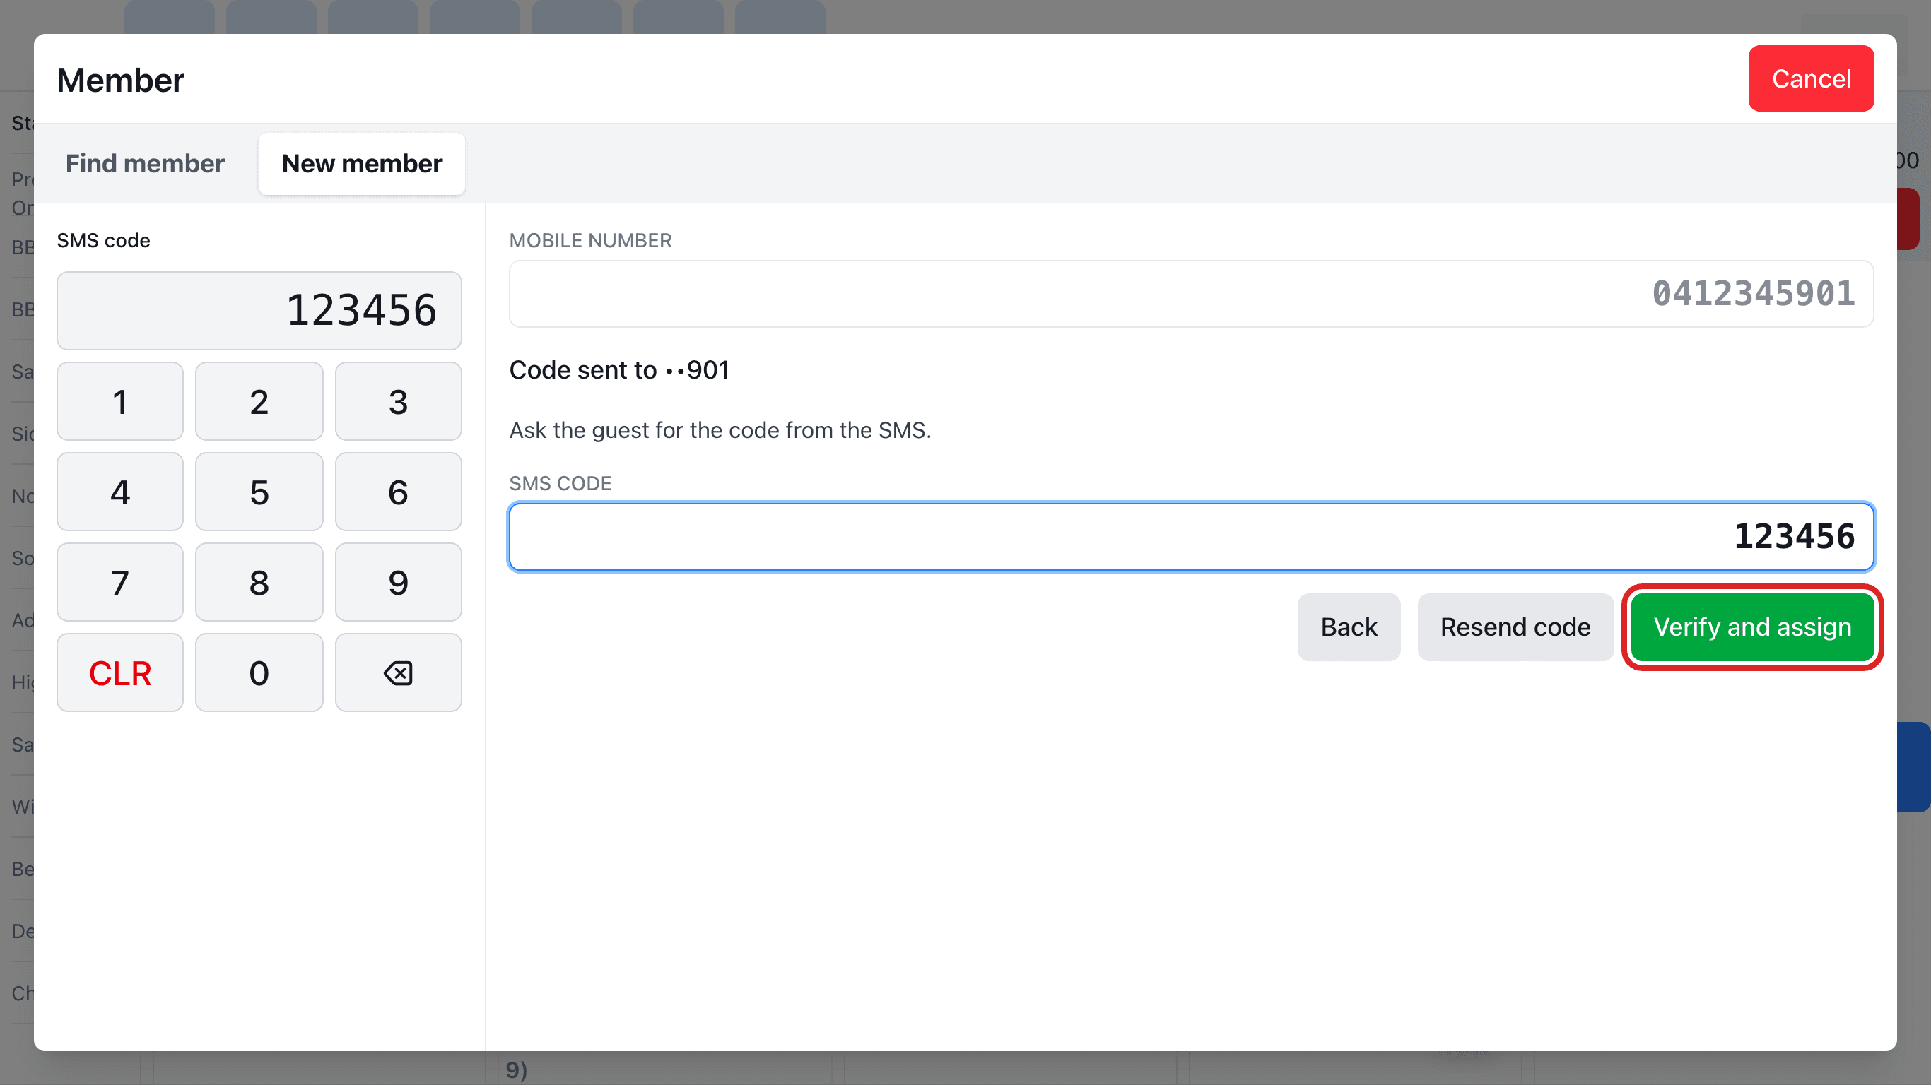
Task: Tap keypad digit 5
Action: coord(259,492)
